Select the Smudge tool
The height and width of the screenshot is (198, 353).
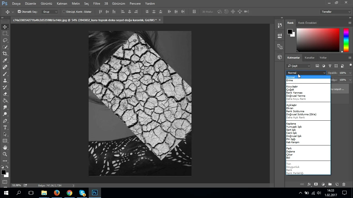pos(5,107)
